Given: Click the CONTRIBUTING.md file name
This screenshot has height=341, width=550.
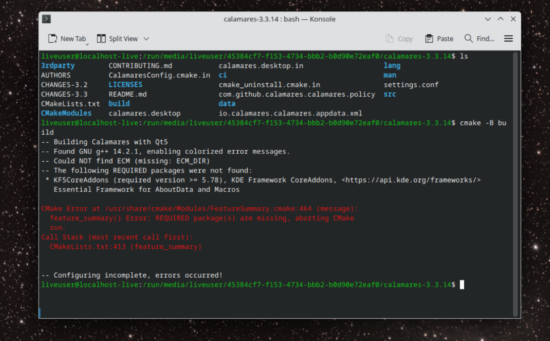Looking at the screenshot, I should (140, 65).
